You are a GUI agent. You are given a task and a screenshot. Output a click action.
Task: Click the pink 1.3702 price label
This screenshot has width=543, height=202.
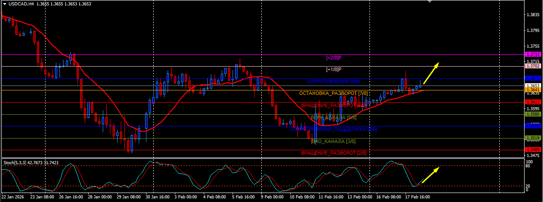(x=533, y=66)
